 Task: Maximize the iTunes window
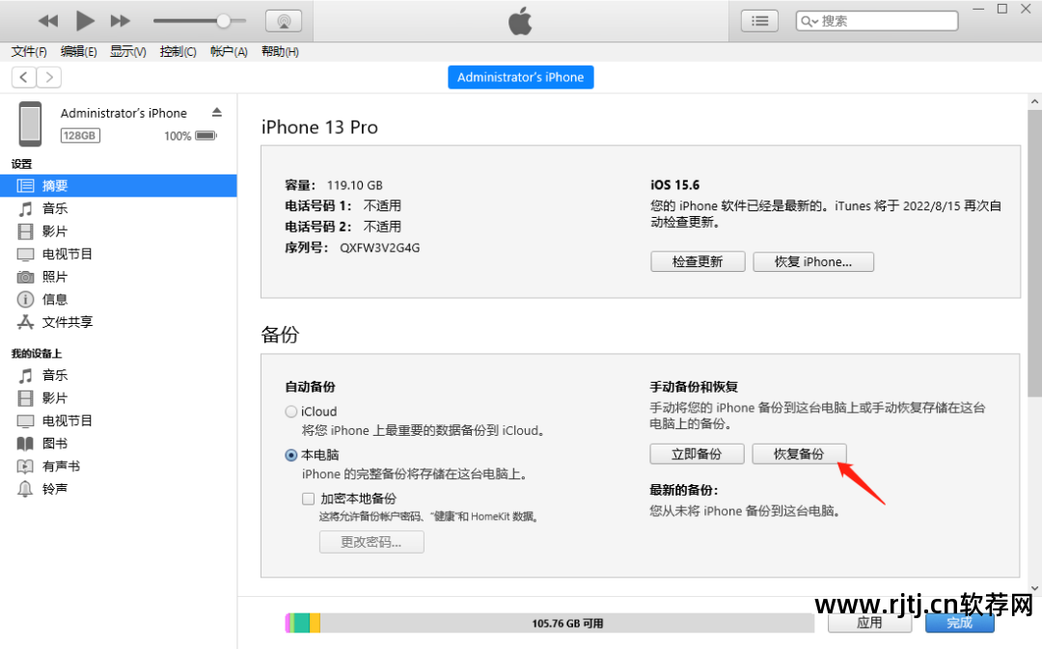(1002, 9)
